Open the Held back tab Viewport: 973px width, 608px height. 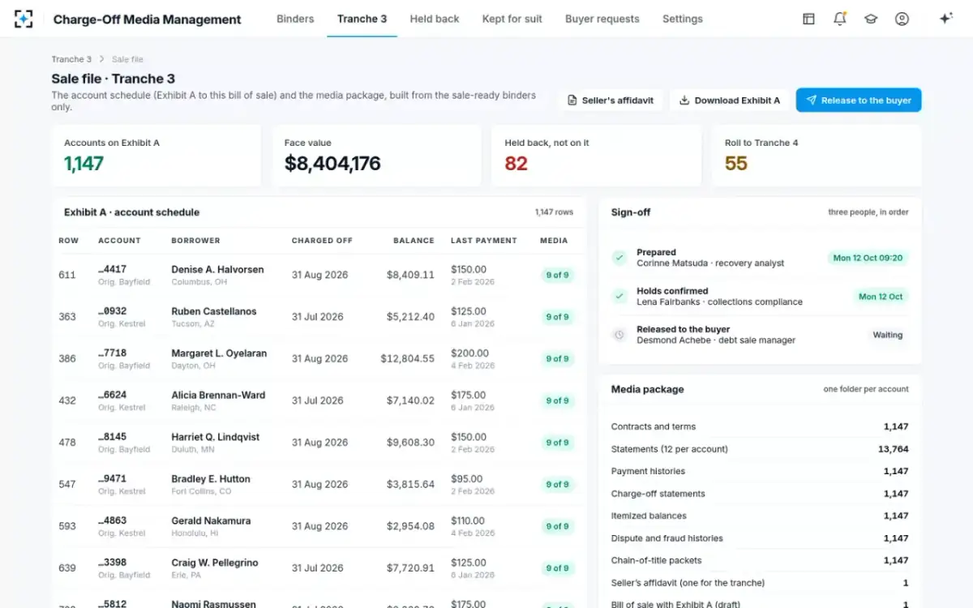435,19
